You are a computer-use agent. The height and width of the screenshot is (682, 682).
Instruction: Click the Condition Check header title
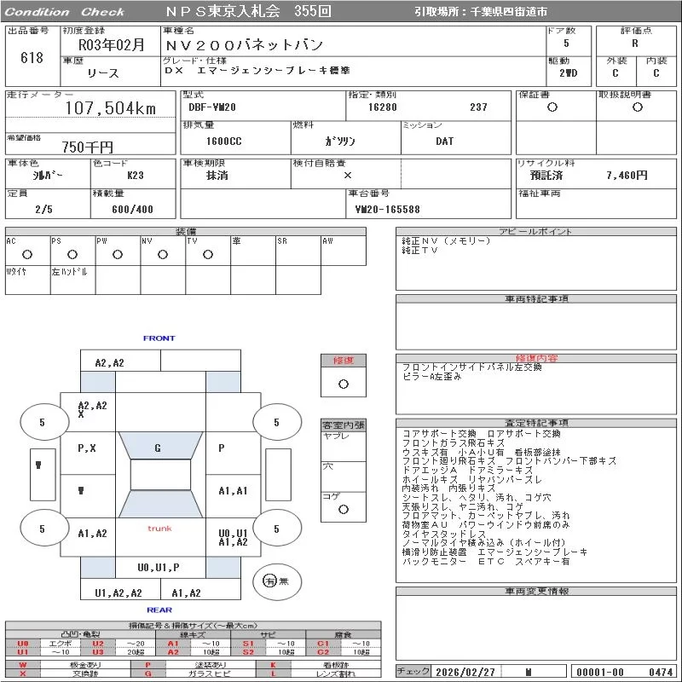click(65, 12)
